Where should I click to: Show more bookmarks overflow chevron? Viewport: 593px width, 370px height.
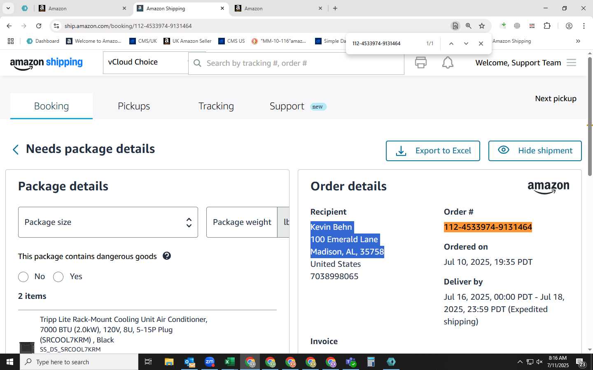point(578,41)
